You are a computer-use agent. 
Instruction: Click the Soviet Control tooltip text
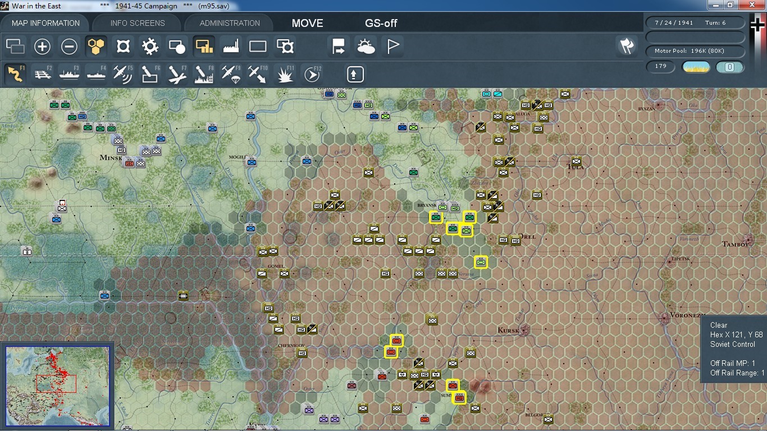point(732,344)
